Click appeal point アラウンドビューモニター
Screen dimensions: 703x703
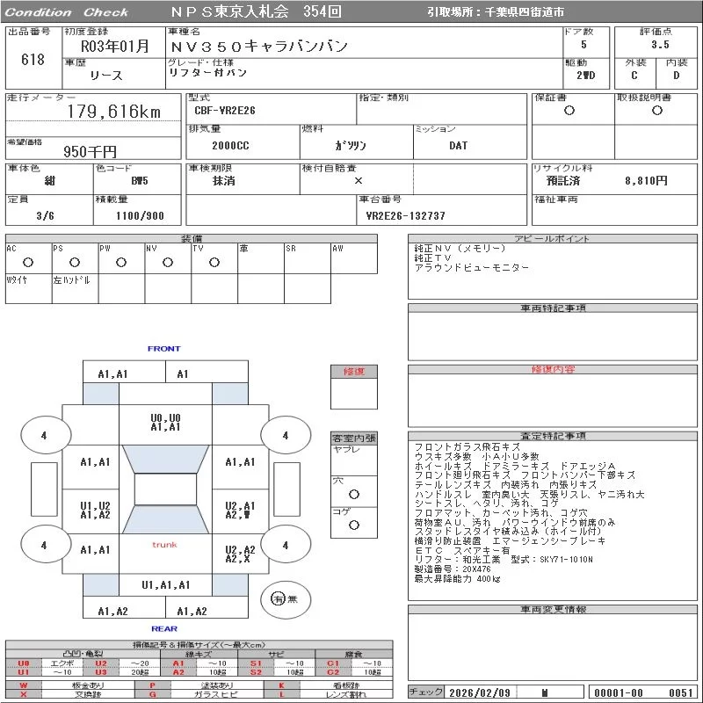tap(472, 268)
